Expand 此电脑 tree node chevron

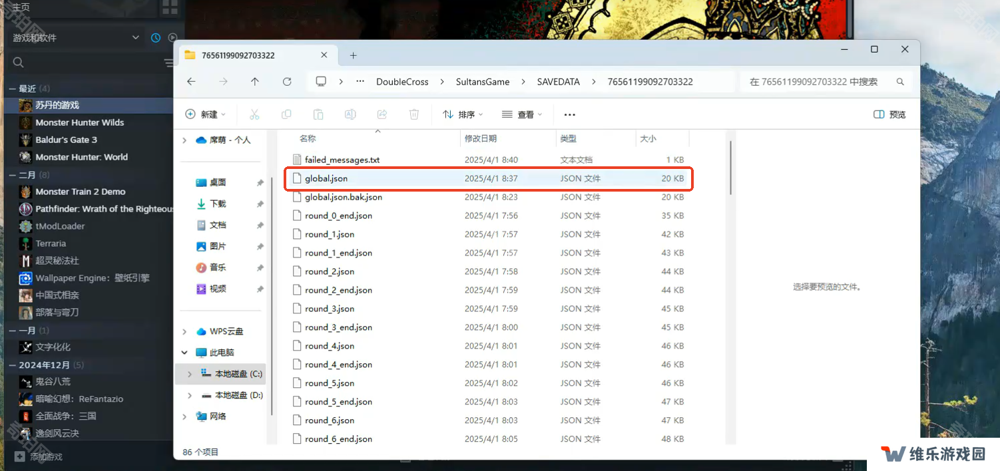pos(184,353)
